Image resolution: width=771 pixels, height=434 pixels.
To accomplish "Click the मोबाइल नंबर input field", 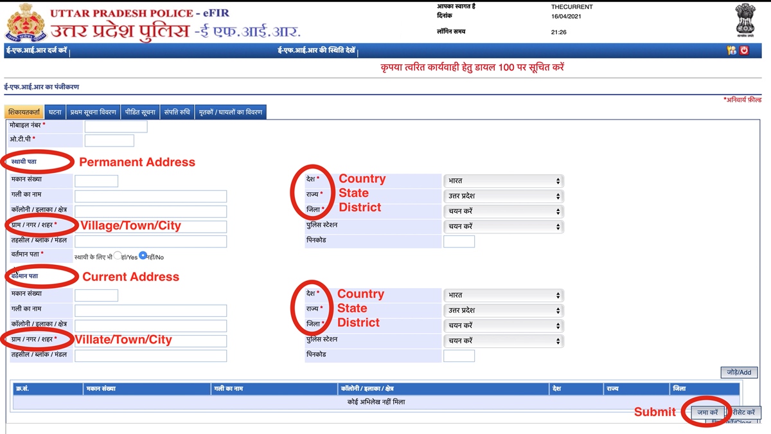I will [x=116, y=127].
